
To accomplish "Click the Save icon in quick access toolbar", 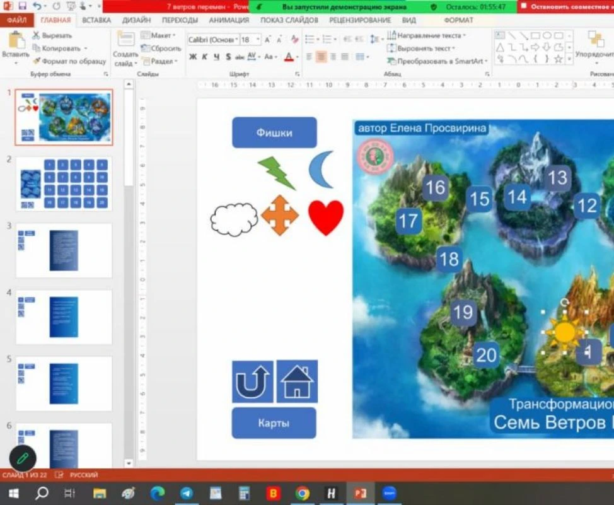I will click(x=22, y=6).
